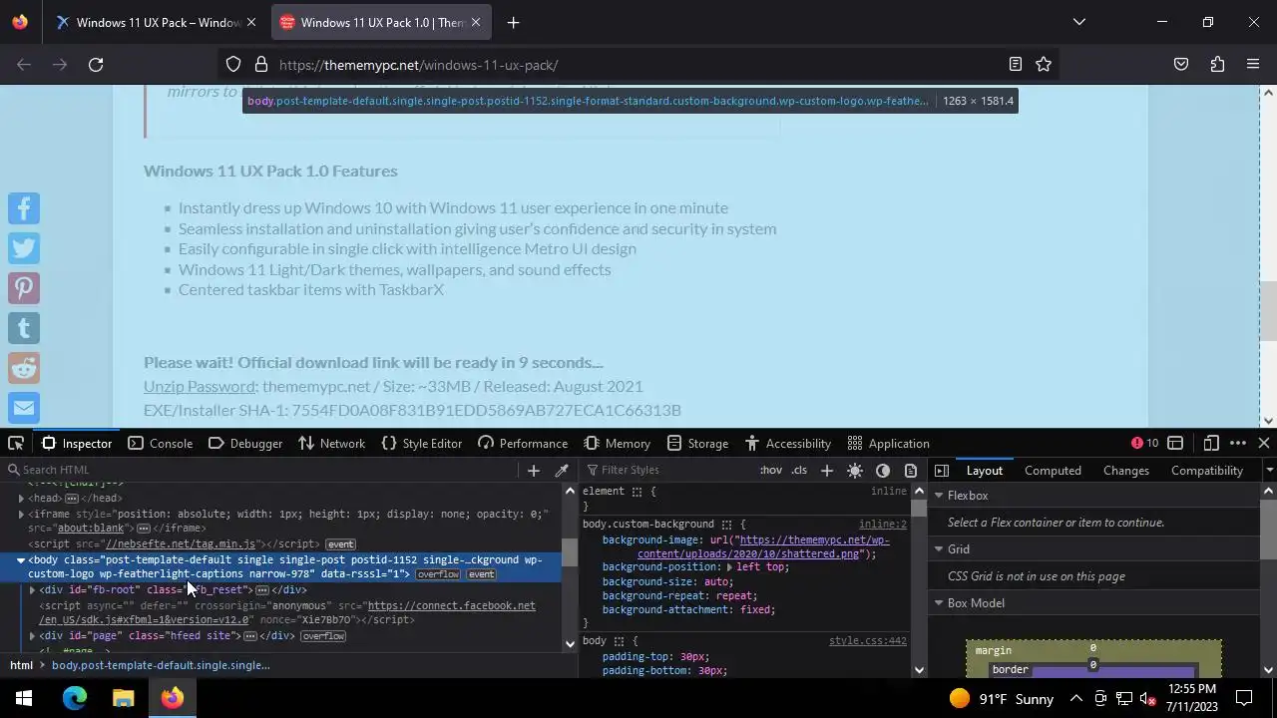Switch to the Network panel

click(x=332, y=443)
